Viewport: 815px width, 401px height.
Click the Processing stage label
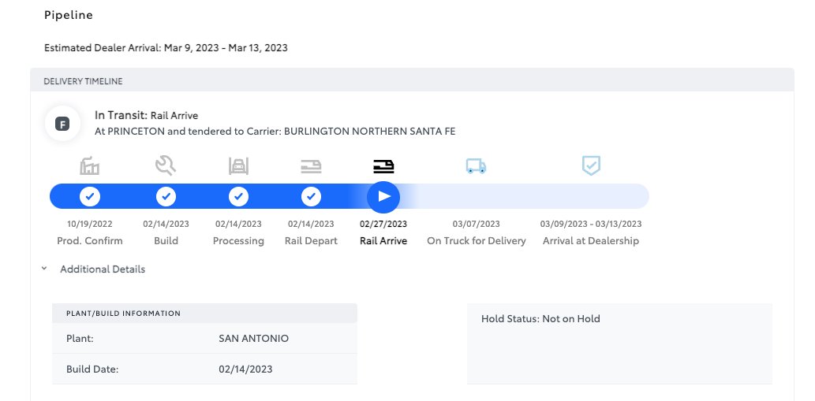238,241
